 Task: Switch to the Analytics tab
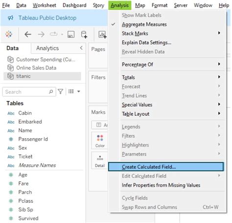(47, 48)
